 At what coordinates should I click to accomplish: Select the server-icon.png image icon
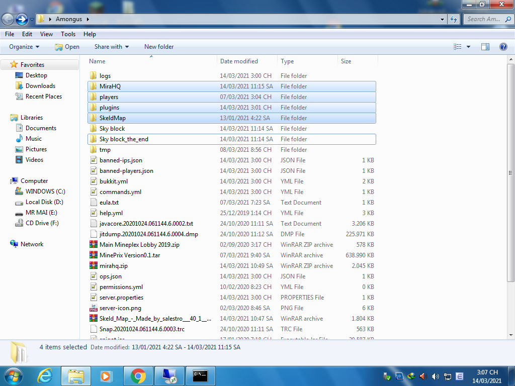[93, 308]
